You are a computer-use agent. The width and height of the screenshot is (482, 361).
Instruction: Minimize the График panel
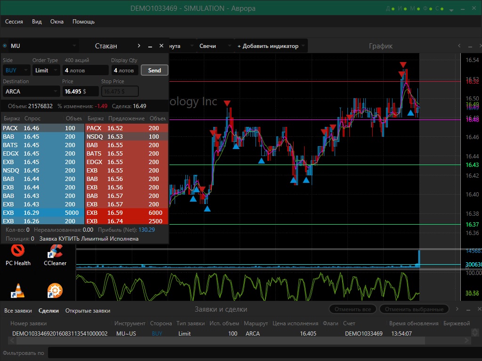(x=470, y=47)
